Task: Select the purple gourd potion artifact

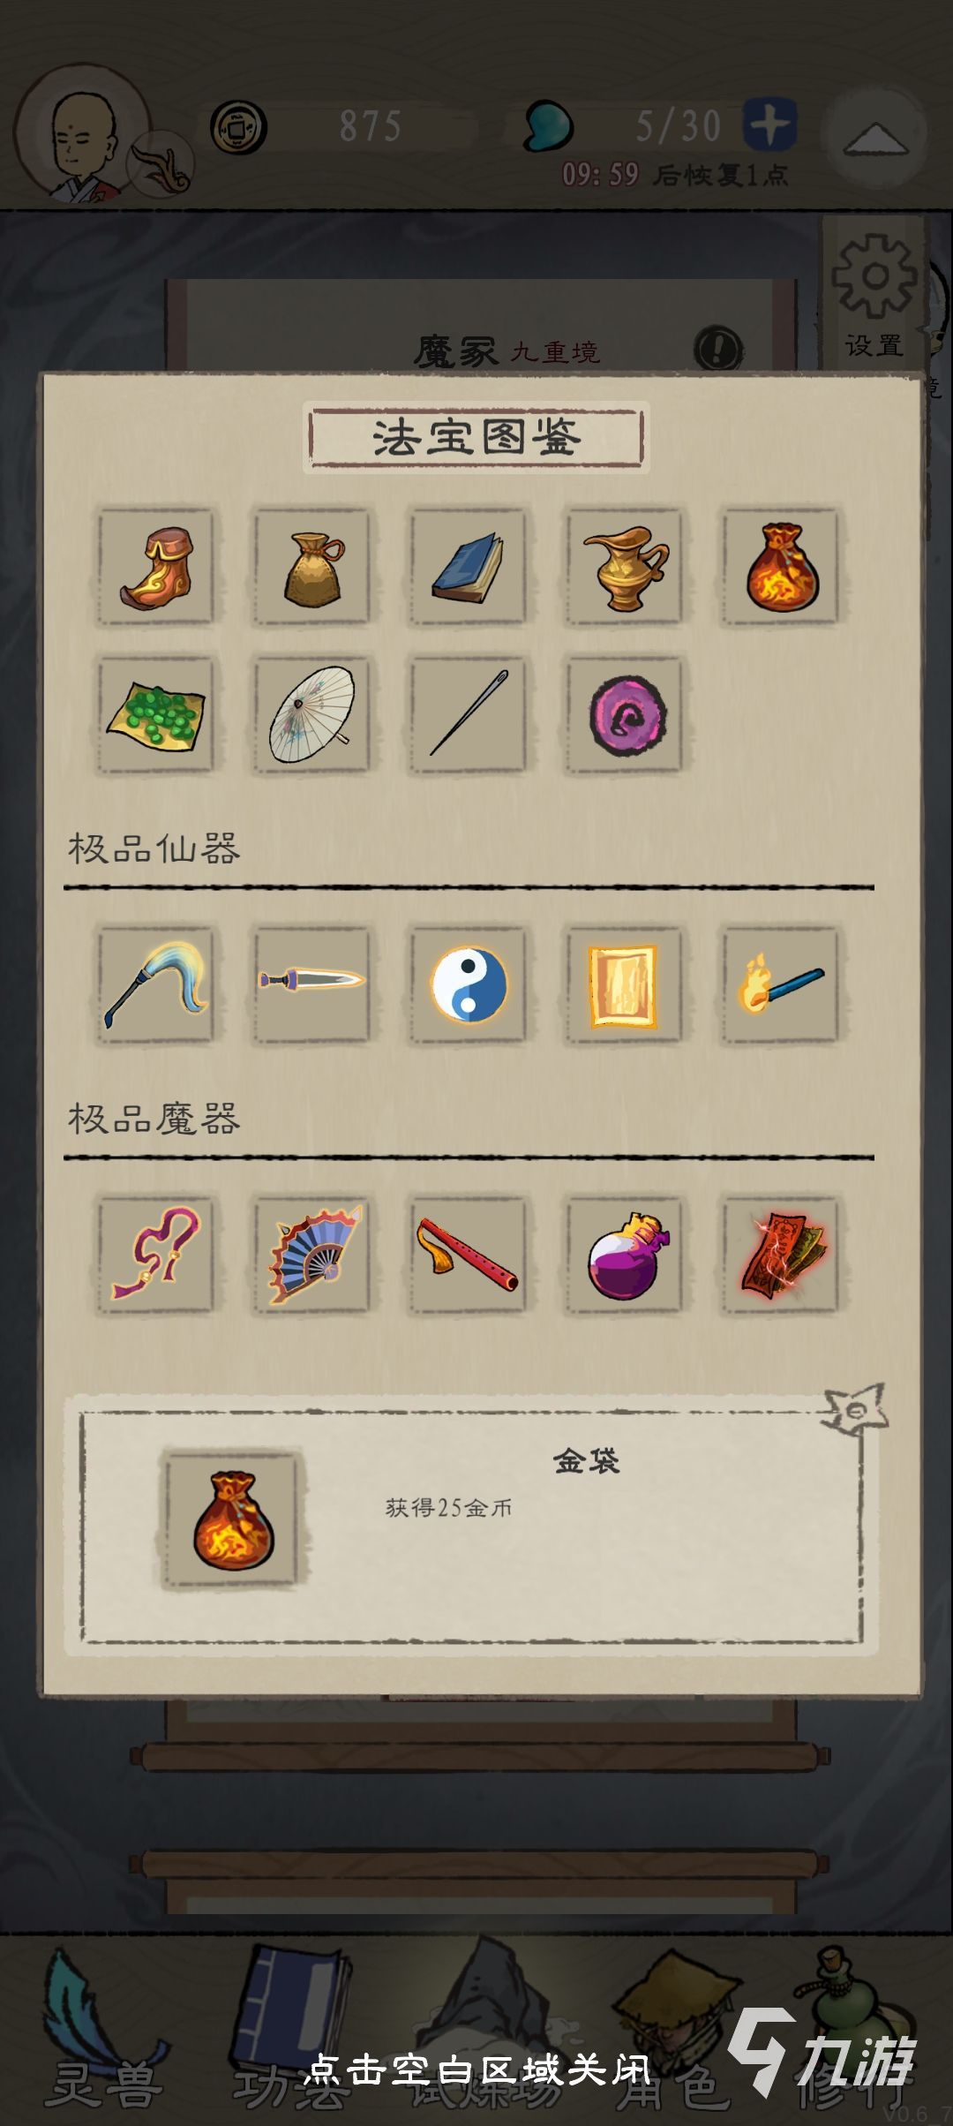Action: pyautogui.click(x=624, y=1255)
